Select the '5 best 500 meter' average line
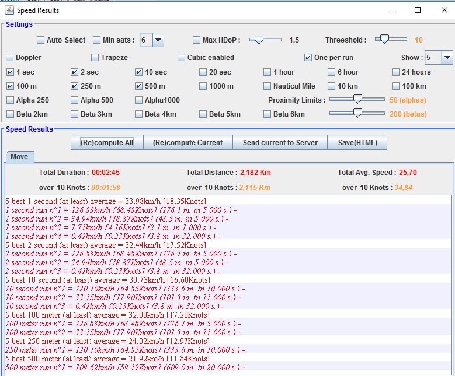Image resolution: width=455 pixels, height=376 pixels. tap(228, 359)
